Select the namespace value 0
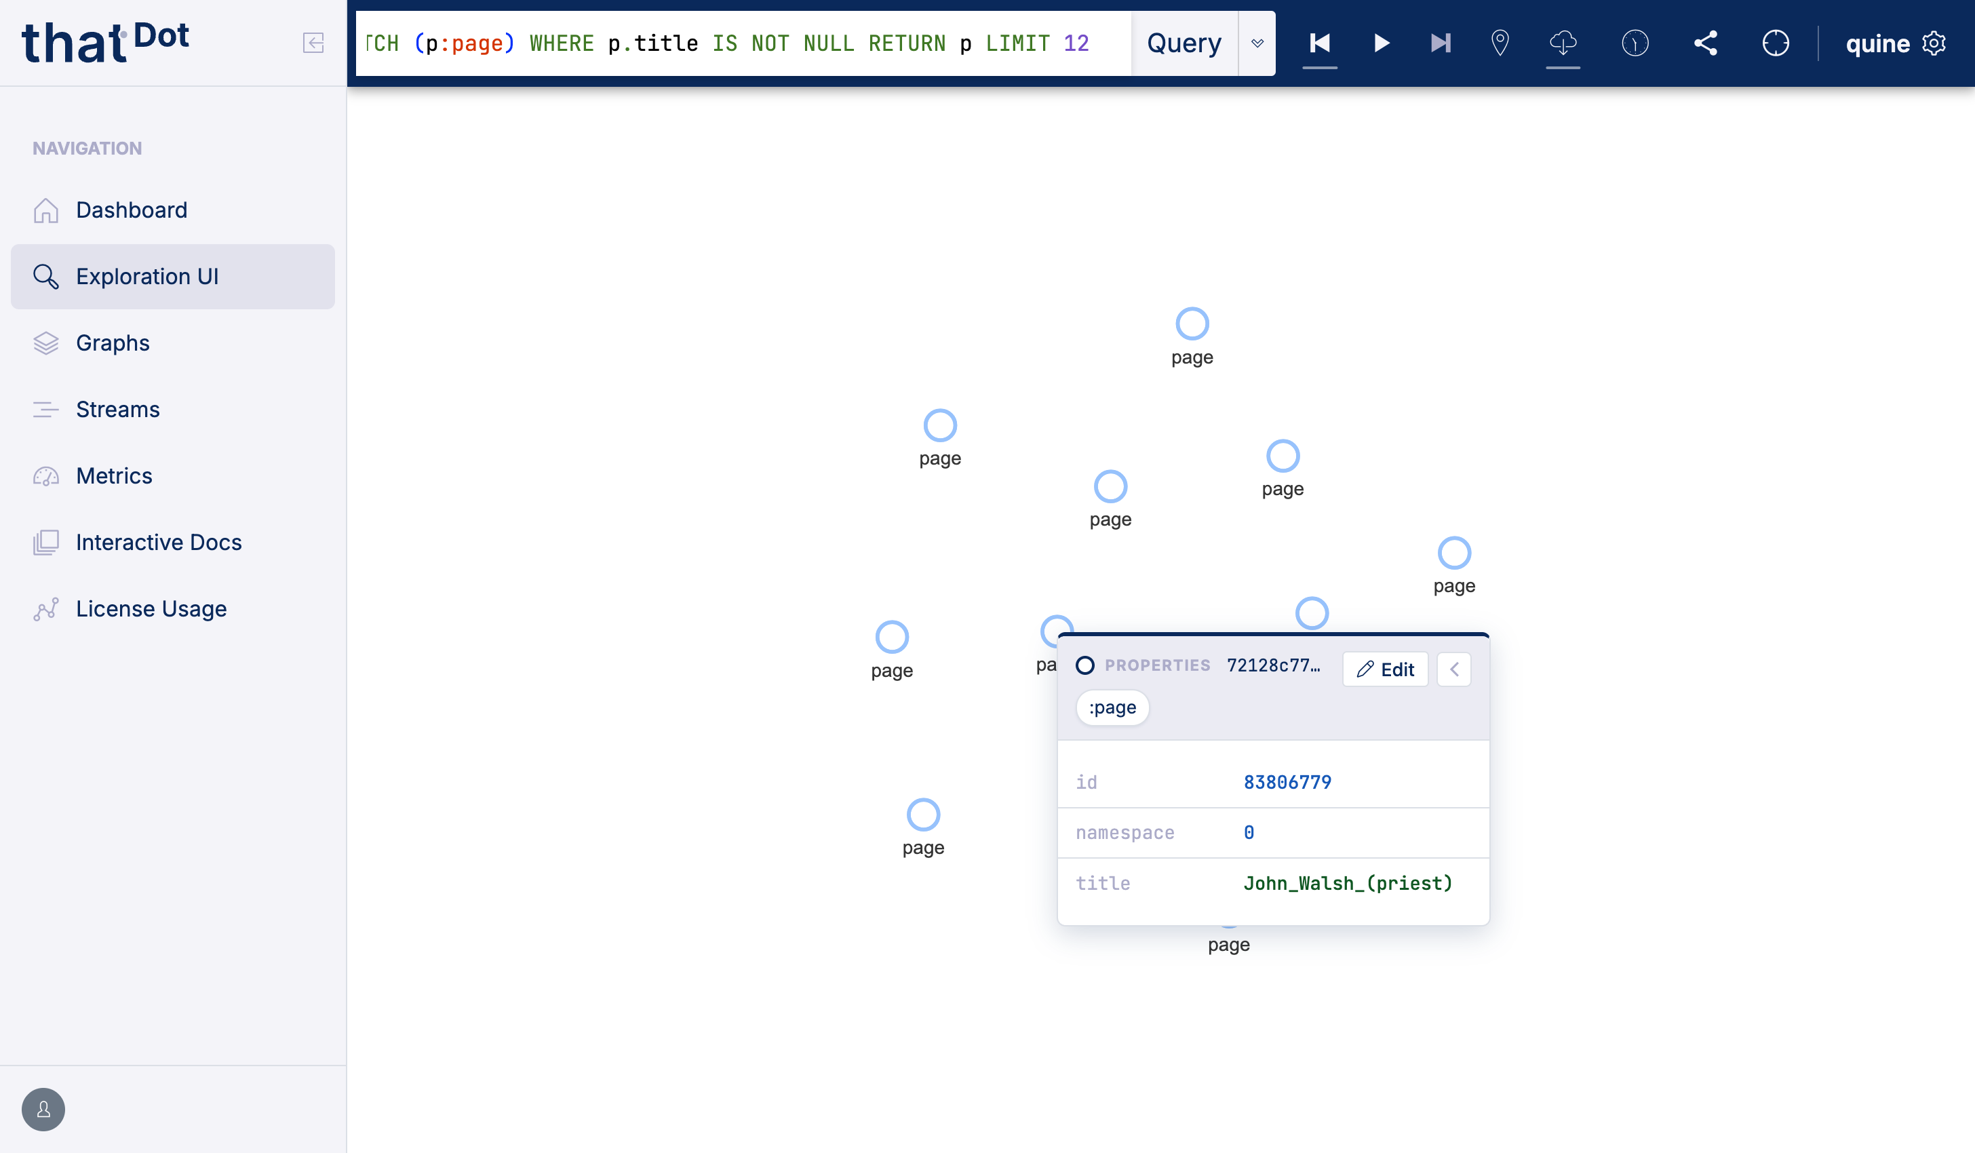The height and width of the screenshot is (1153, 1975). click(1249, 832)
